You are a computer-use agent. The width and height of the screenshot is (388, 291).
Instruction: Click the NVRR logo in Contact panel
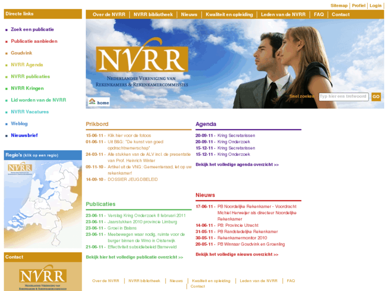point(43,277)
